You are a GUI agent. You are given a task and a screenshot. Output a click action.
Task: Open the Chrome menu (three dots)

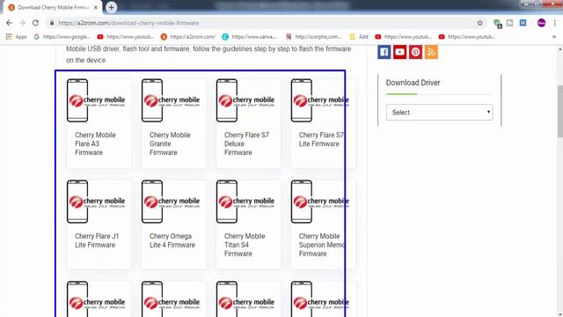[x=555, y=23]
